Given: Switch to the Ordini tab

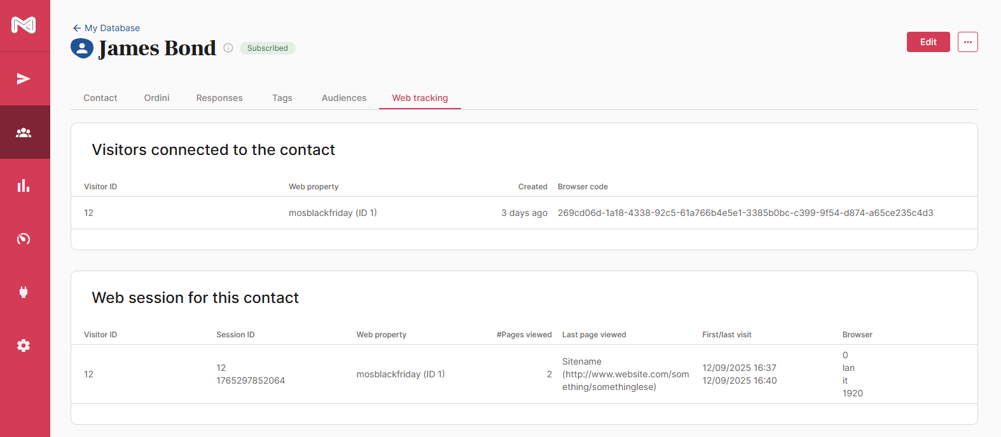Looking at the screenshot, I should point(156,98).
